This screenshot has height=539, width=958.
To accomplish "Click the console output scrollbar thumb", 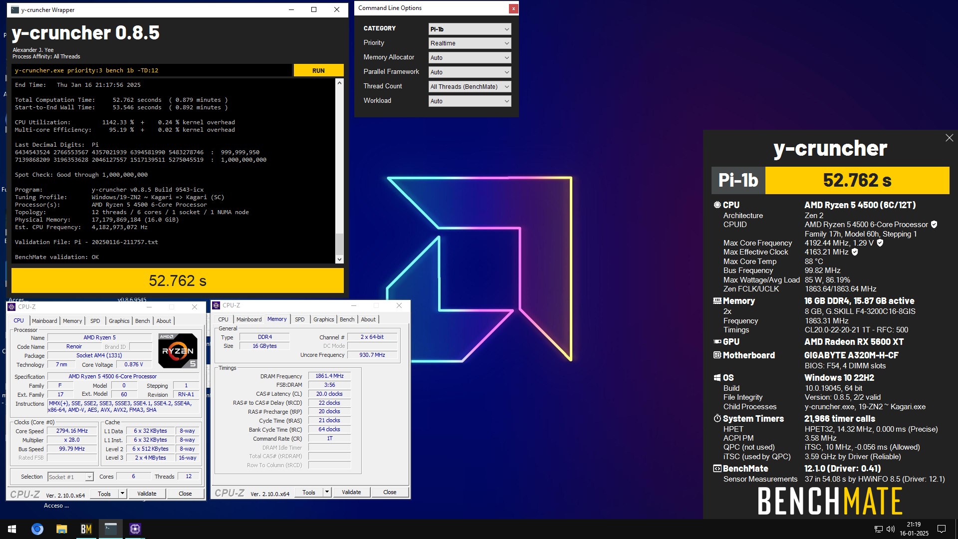I will (339, 244).
